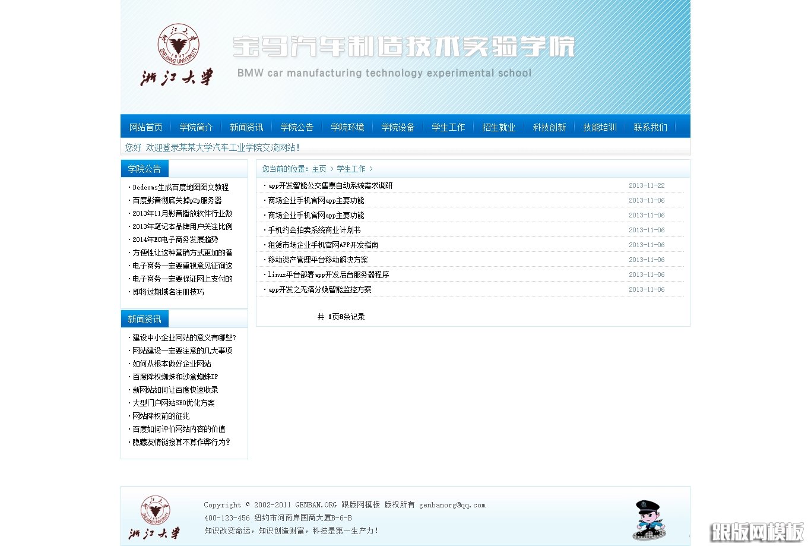The image size is (811, 546).
Task: Open the 学院简介 navigation item
Action: point(196,127)
